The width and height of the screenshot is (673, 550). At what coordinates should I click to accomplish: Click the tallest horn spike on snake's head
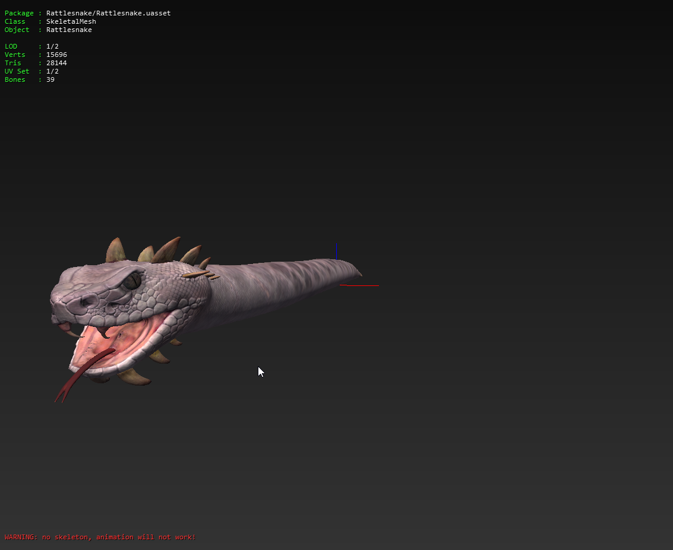click(168, 250)
